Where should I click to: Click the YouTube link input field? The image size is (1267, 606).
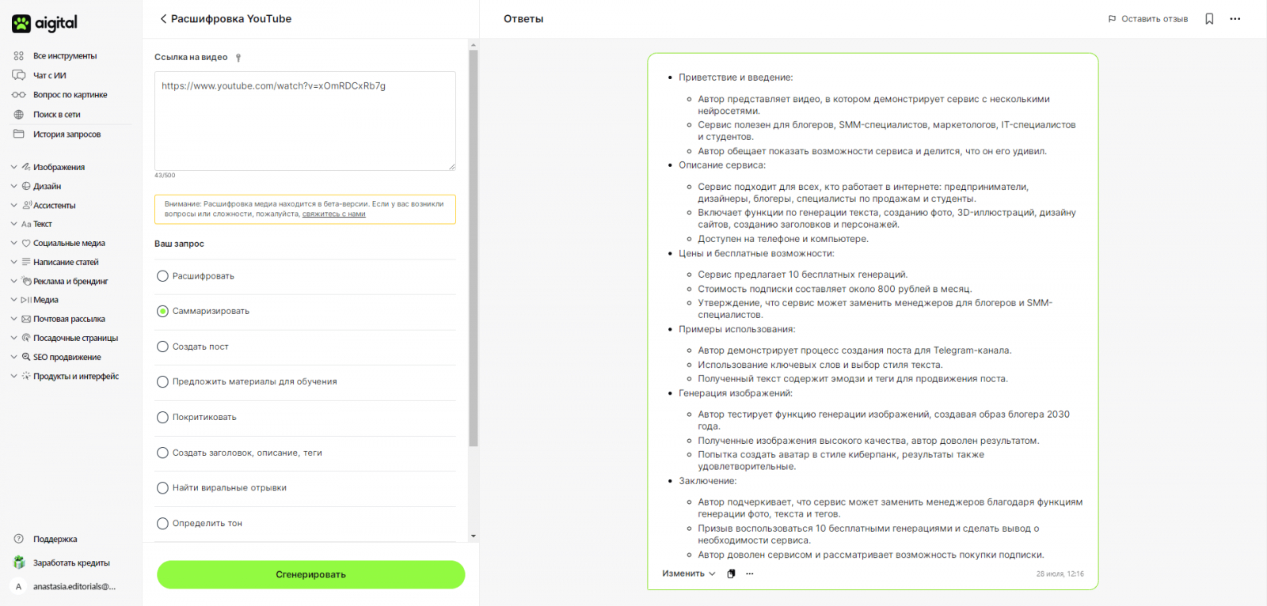tap(305, 121)
